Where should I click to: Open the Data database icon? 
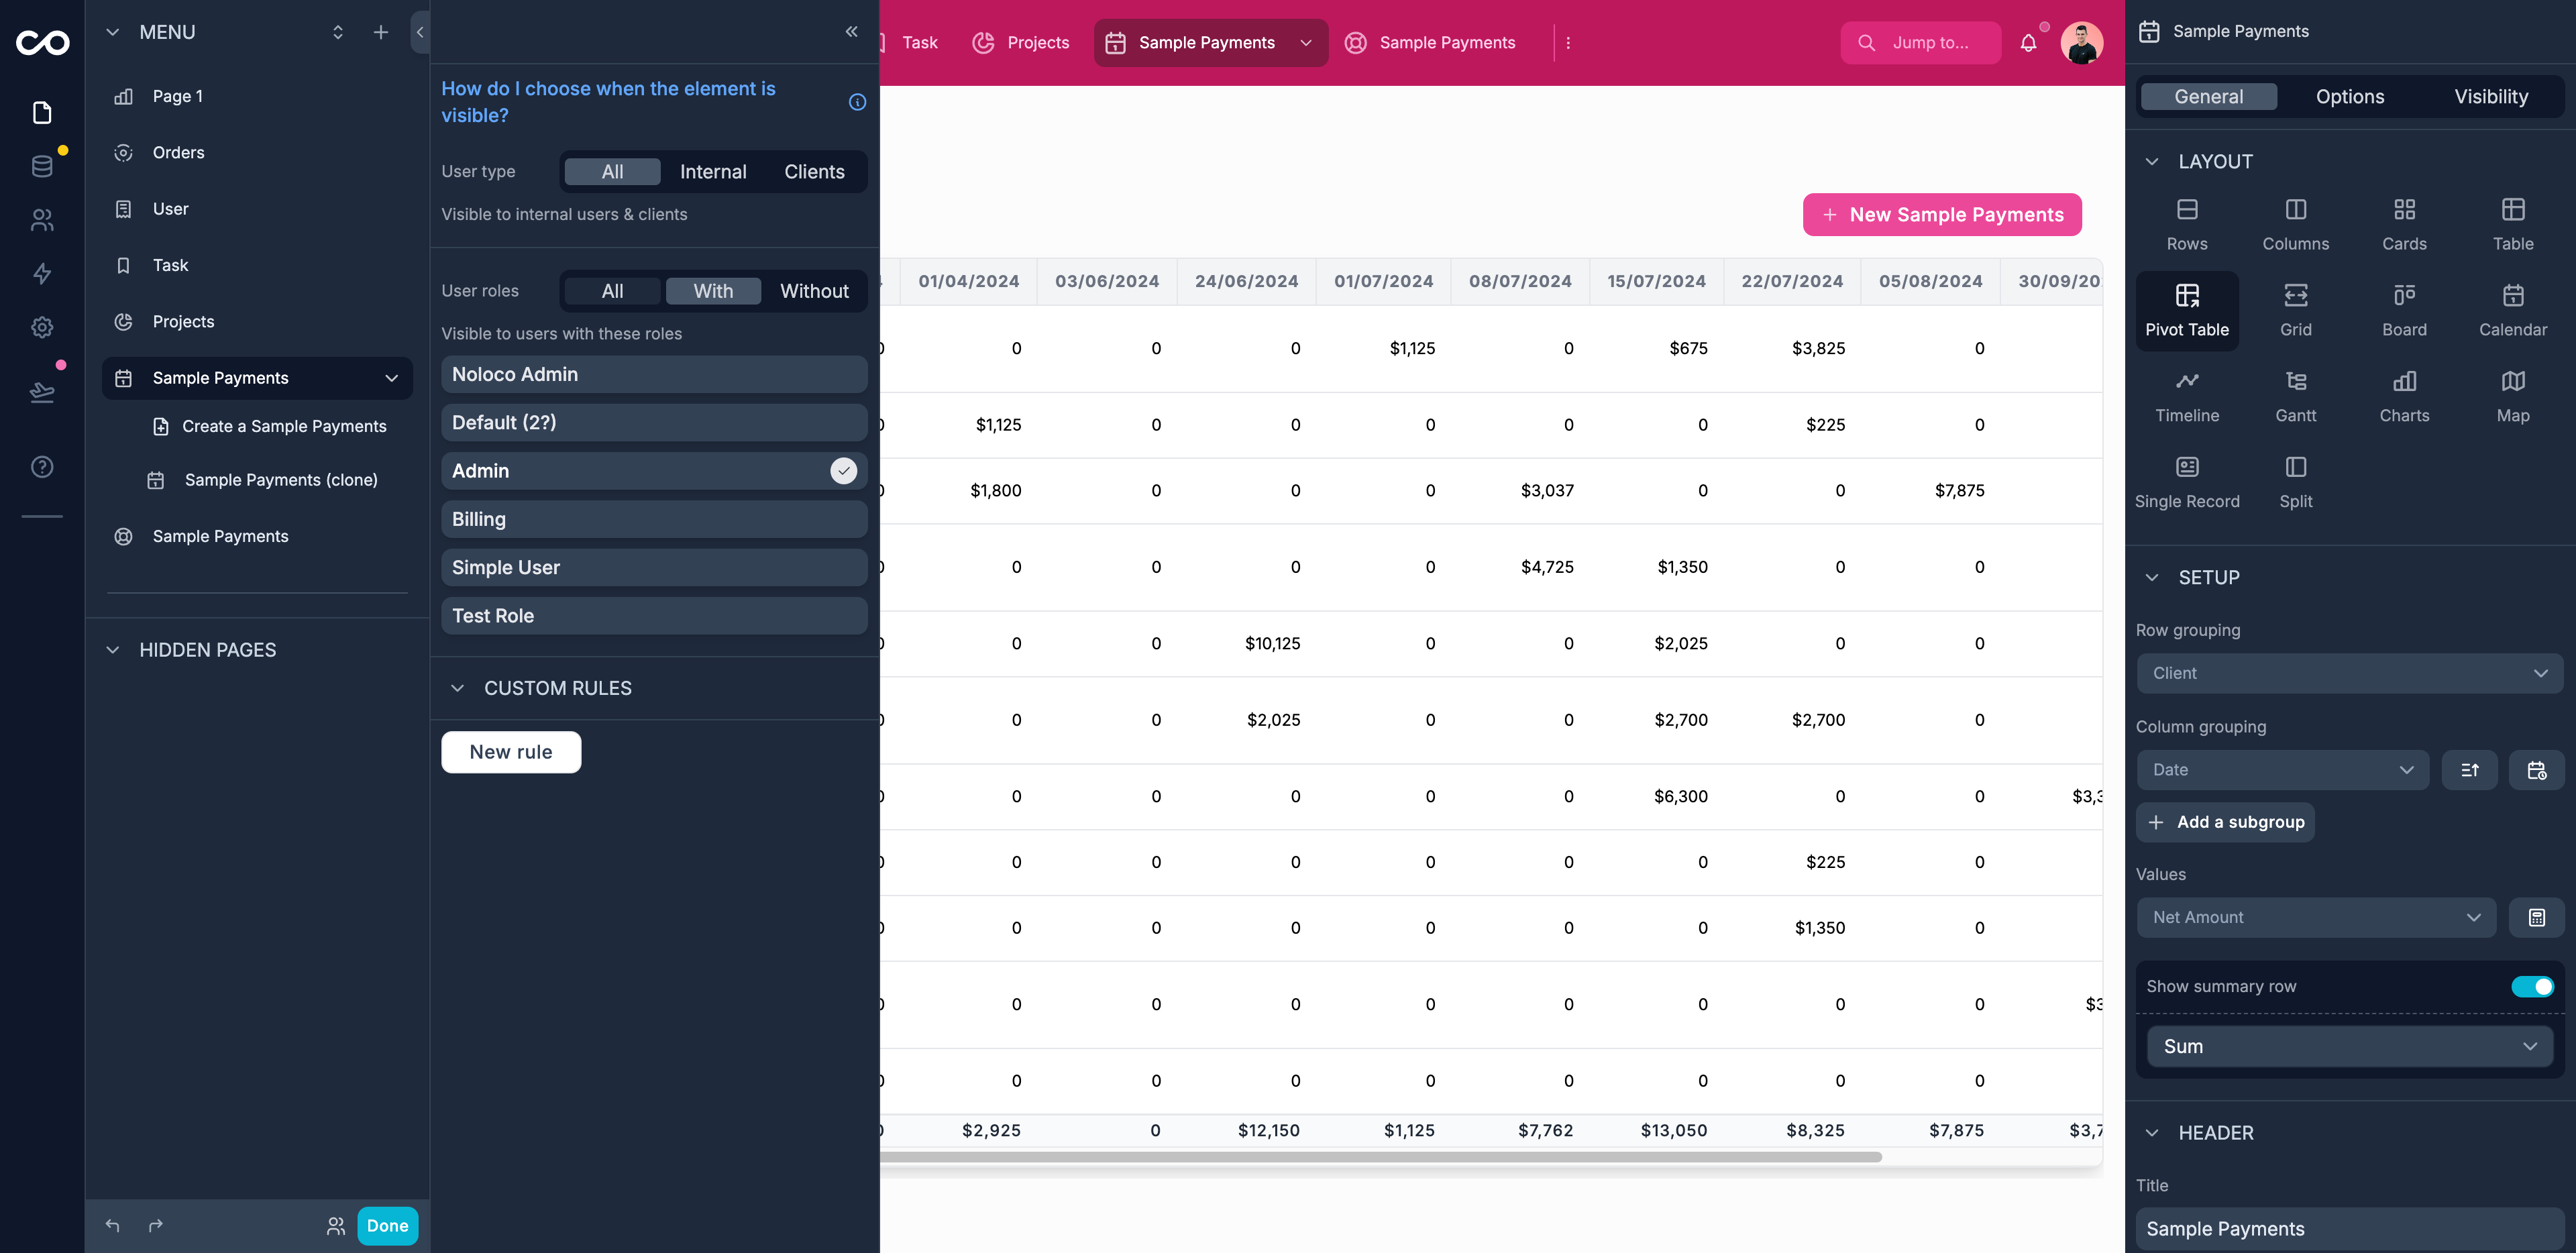42,166
